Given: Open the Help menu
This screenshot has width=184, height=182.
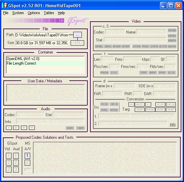Looking at the screenshot, I should 61,13.
